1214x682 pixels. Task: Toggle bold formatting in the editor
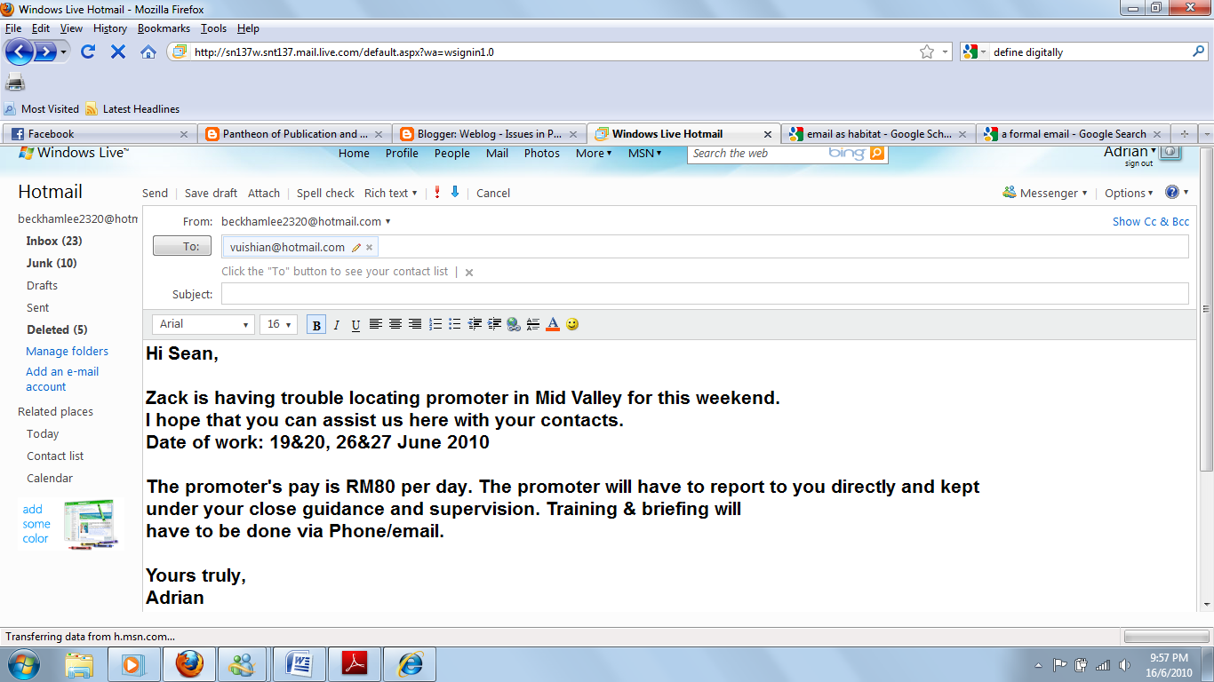coord(316,325)
